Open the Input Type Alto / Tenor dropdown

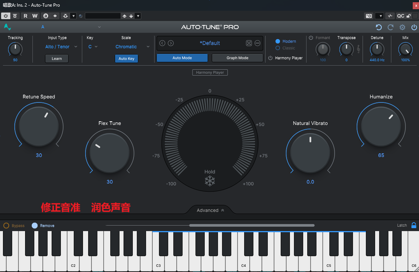pos(61,47)
